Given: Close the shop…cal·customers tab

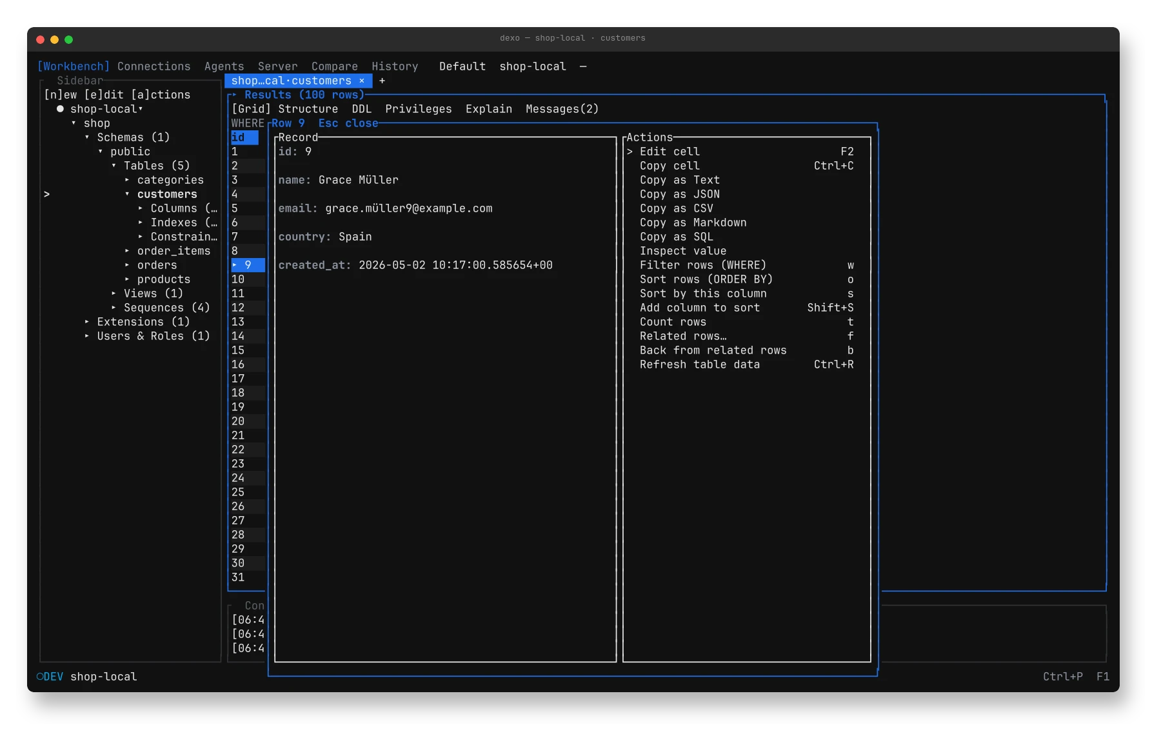Looking at the screenshot, I should [362, 81].
